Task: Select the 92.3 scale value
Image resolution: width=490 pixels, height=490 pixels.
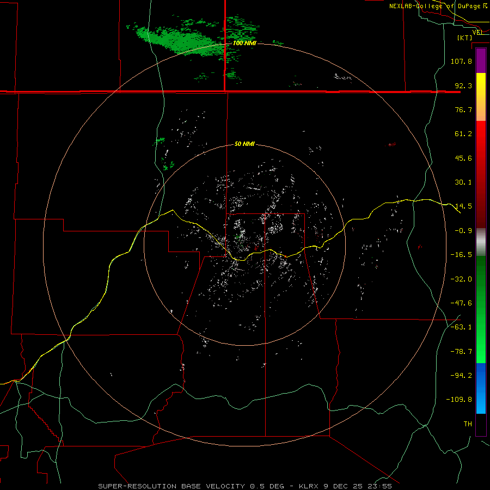Action: 463,85
